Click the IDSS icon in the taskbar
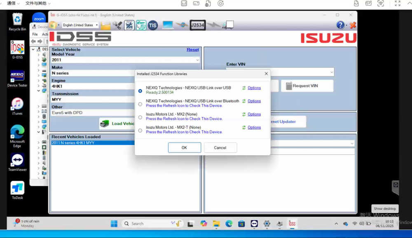The width and height of the screenshot is (412, 238). click(292, 224)
